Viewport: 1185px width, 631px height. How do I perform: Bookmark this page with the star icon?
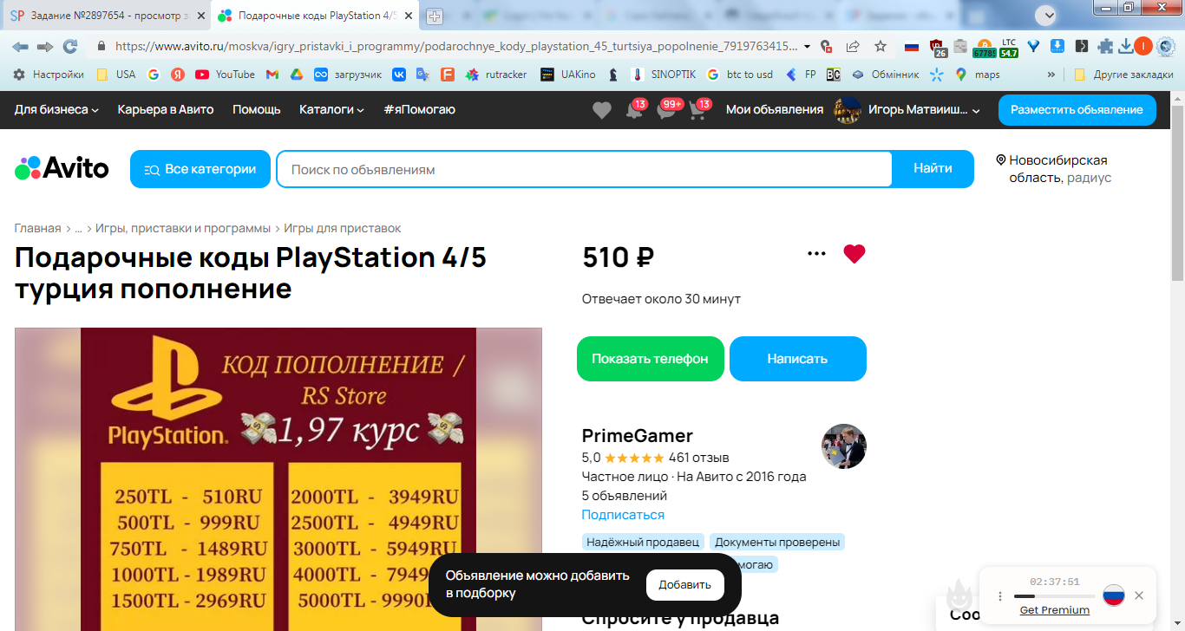(x=881, y=46)
